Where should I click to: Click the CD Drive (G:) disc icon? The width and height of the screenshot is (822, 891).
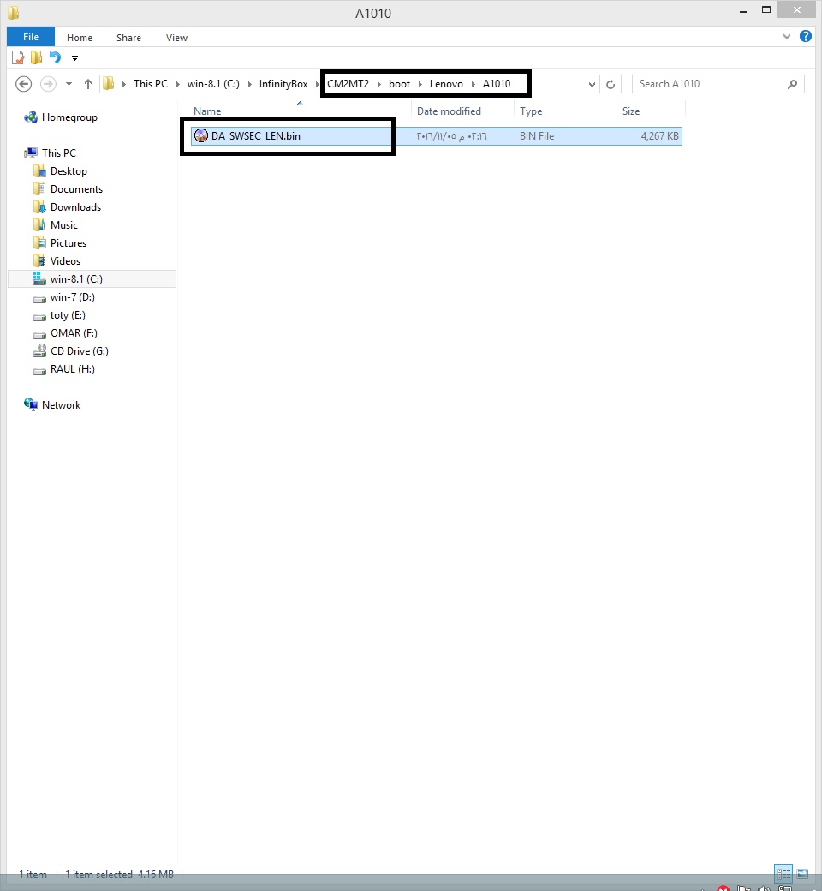click(x=39, y=350)
